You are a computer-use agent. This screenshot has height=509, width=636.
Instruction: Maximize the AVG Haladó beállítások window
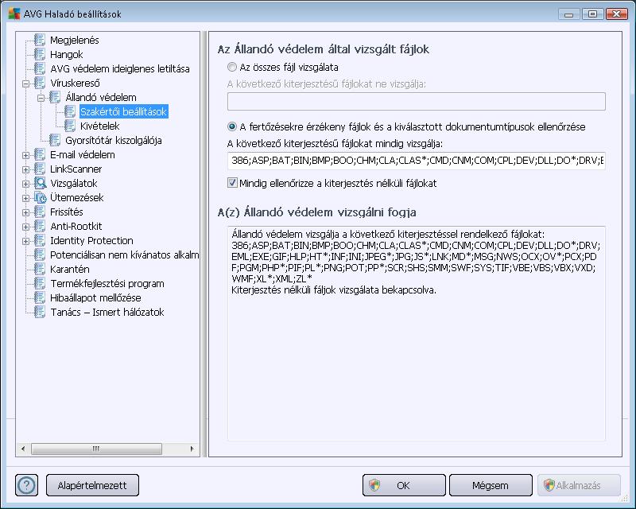[592, 14]
